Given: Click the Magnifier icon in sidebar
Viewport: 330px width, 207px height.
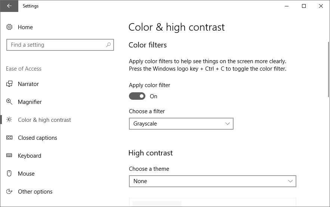Looking at the screenshot, I should click(x=10, y=102).
